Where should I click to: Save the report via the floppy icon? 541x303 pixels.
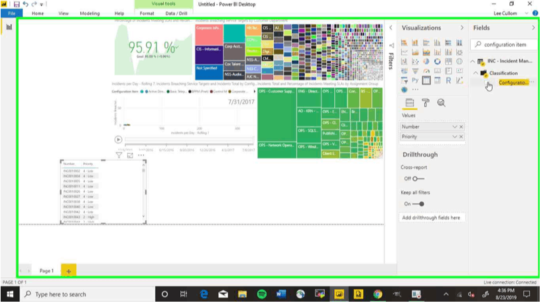[16, 4]
